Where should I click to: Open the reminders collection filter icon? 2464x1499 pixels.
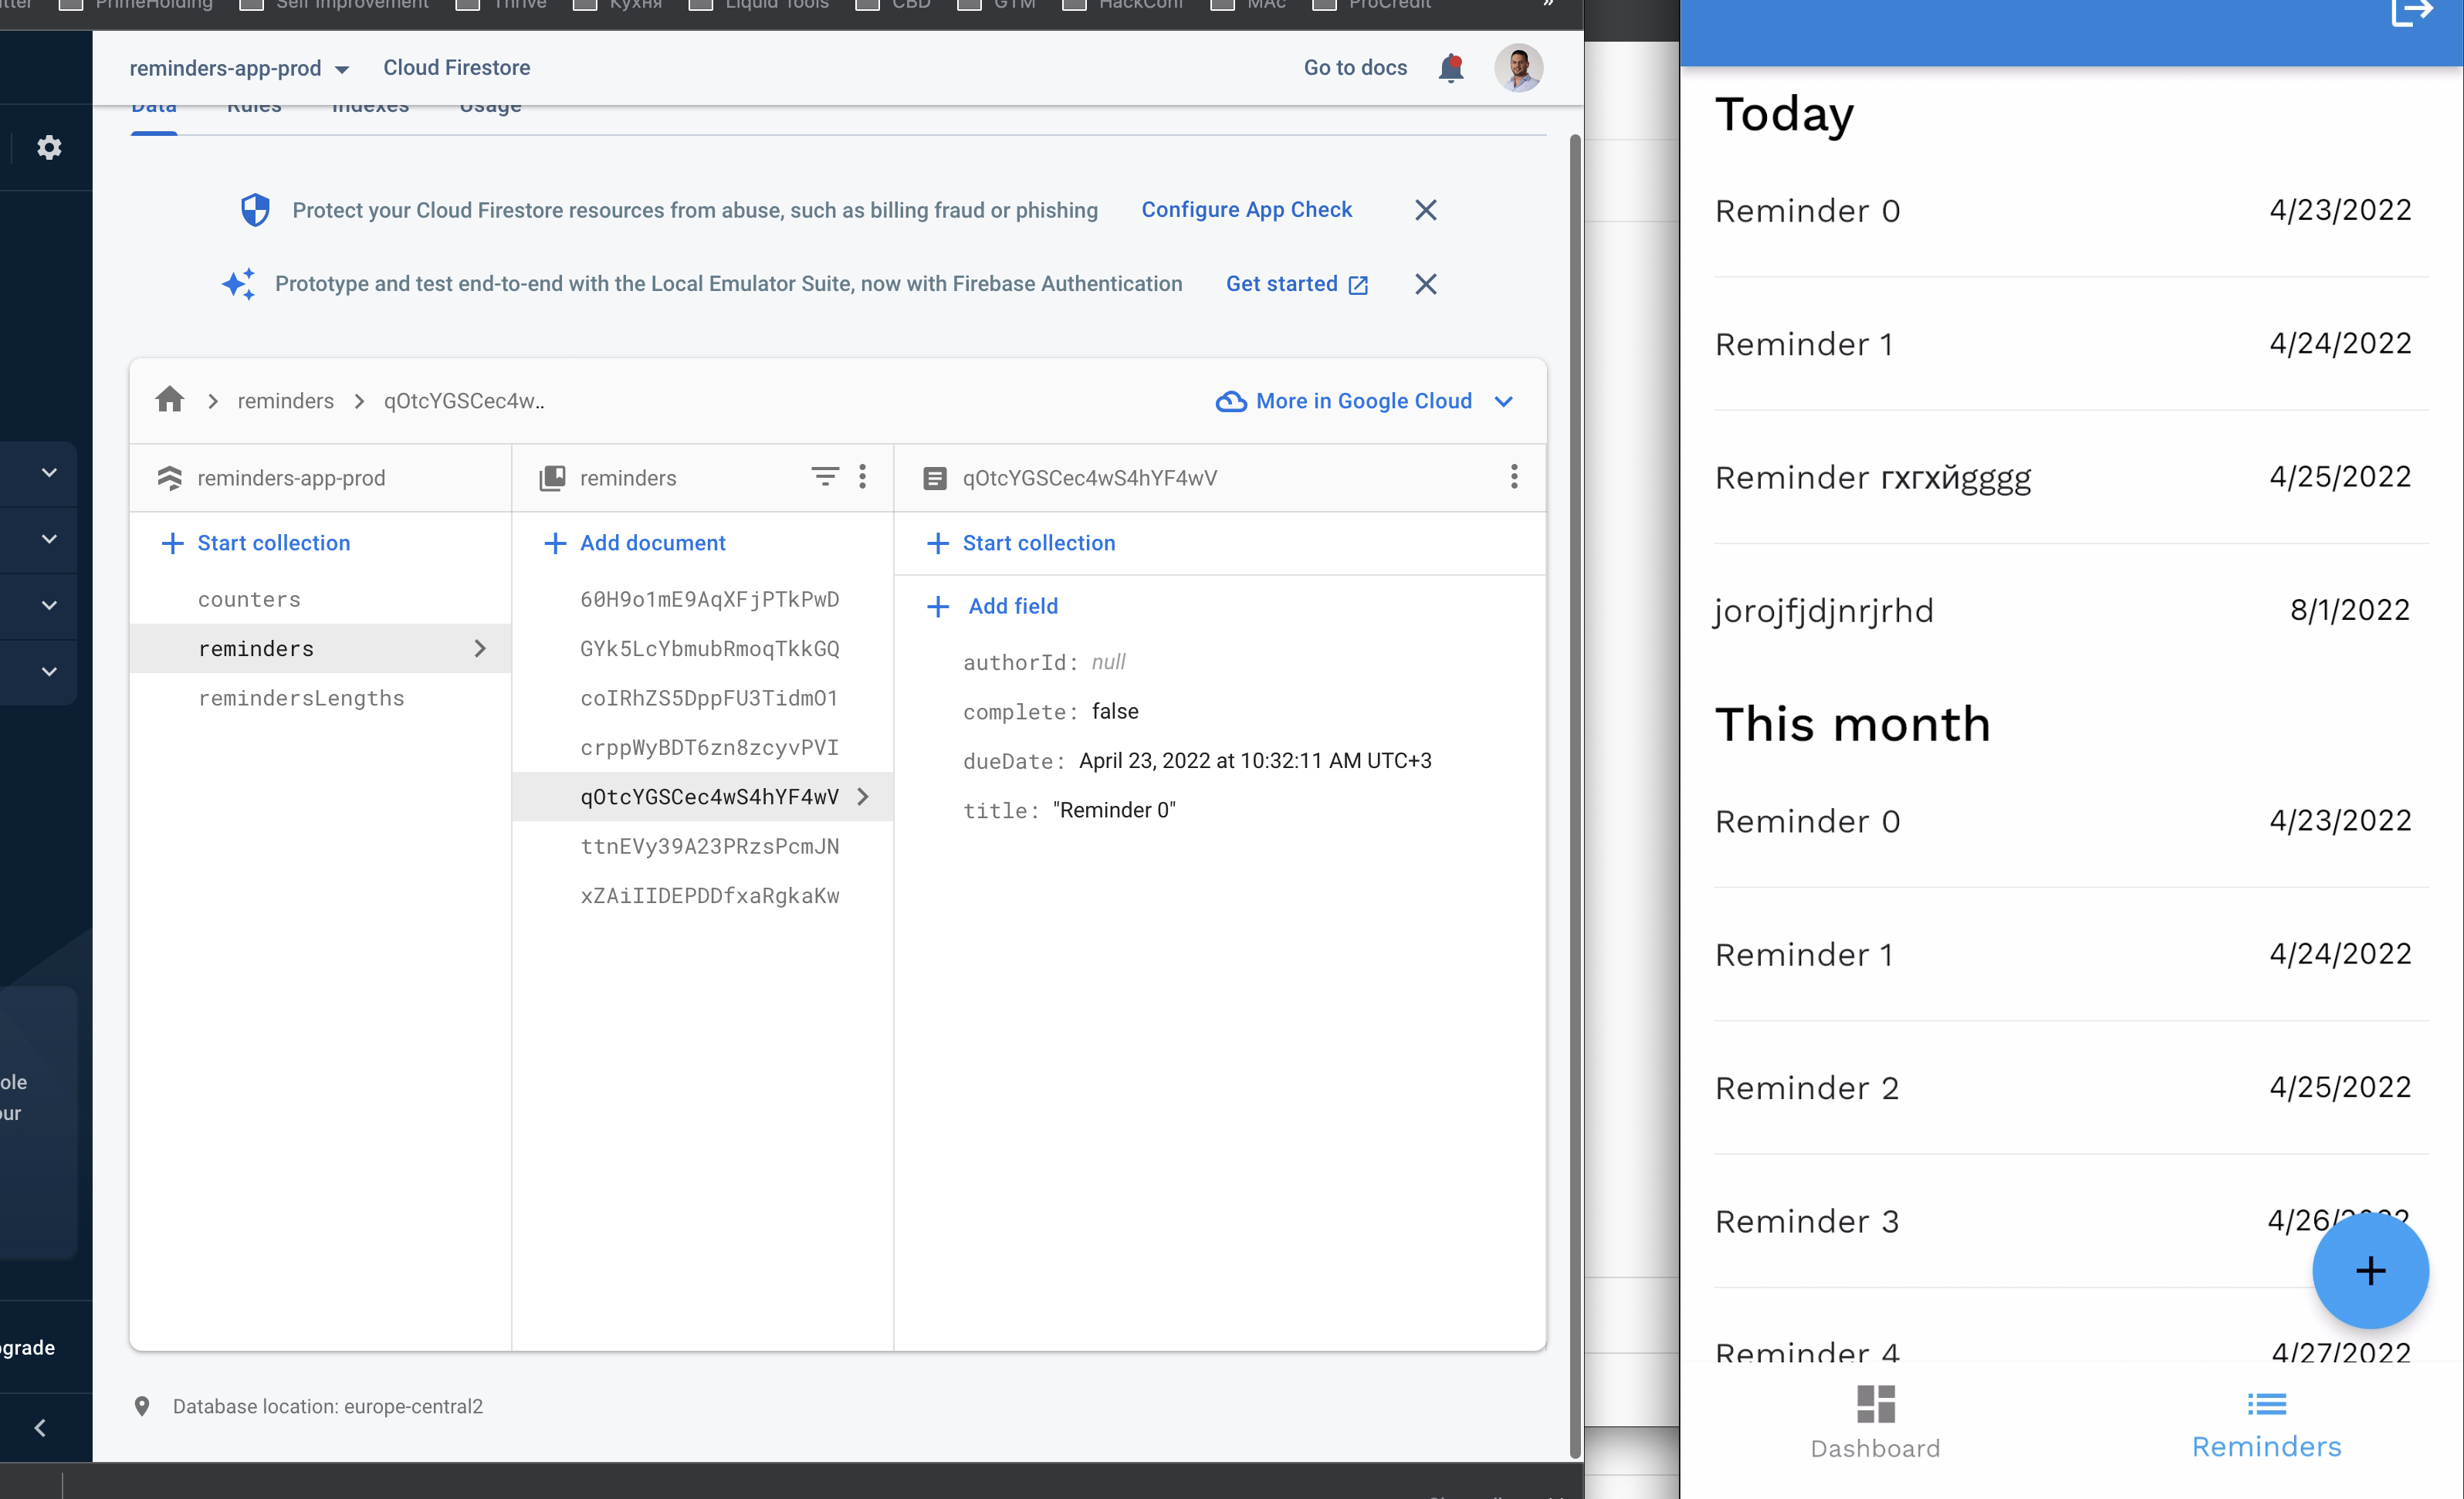pyautogui.click(x=825, y=477)
